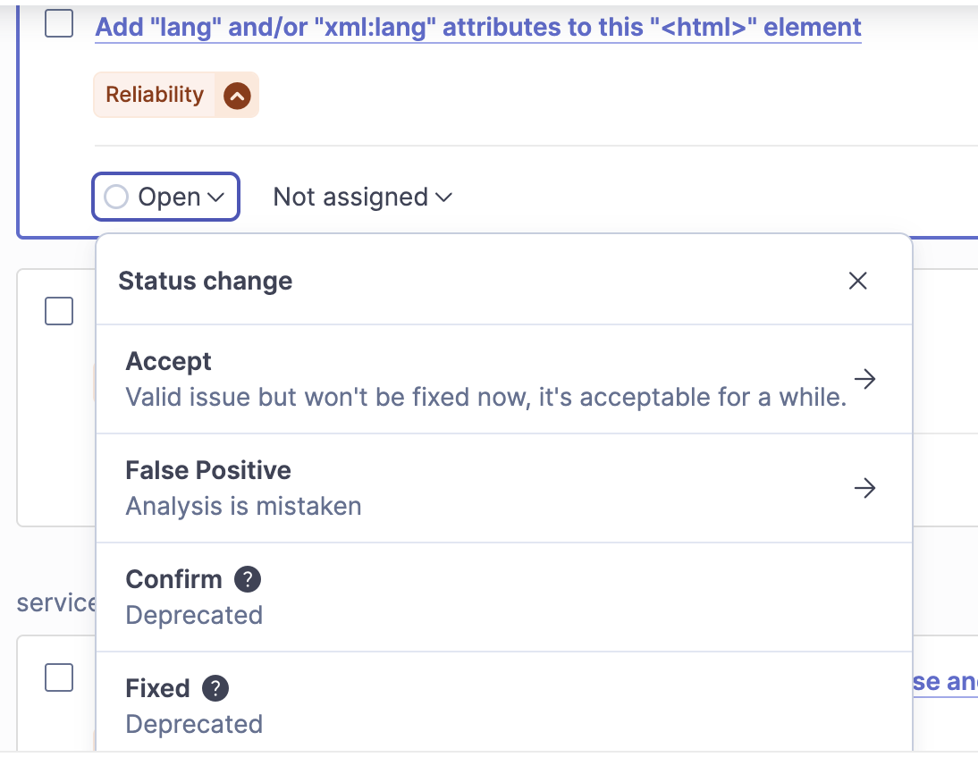Open the Not assigned assignee dropdown
The height and width of the screenshot is (774, 978).
(362, 197)
